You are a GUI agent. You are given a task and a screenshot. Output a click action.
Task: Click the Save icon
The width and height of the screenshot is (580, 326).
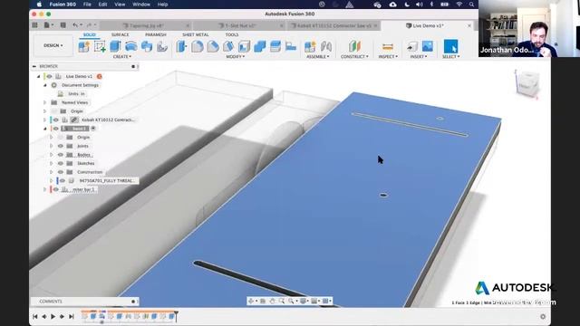point(63,25)
